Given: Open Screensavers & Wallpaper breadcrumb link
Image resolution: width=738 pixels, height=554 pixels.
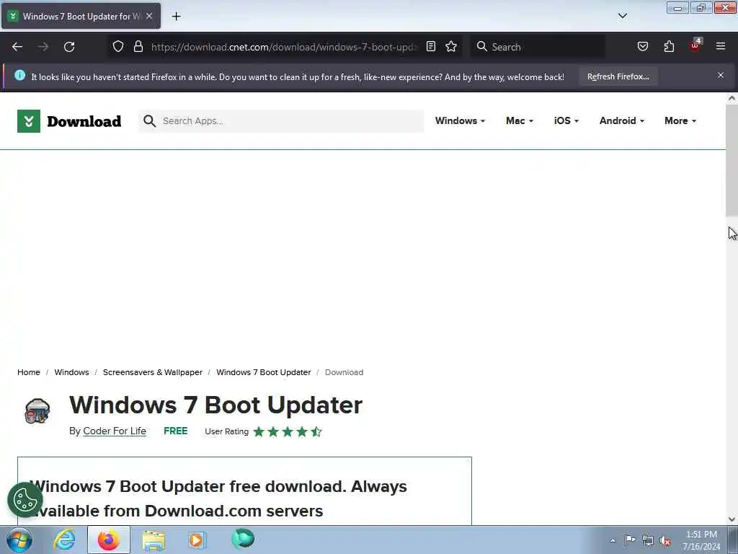Looking at the screenshot, I should [x=153, y=372].
